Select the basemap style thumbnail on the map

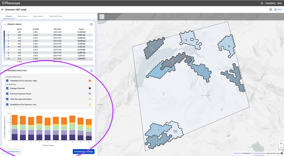(x=101, y=16)
